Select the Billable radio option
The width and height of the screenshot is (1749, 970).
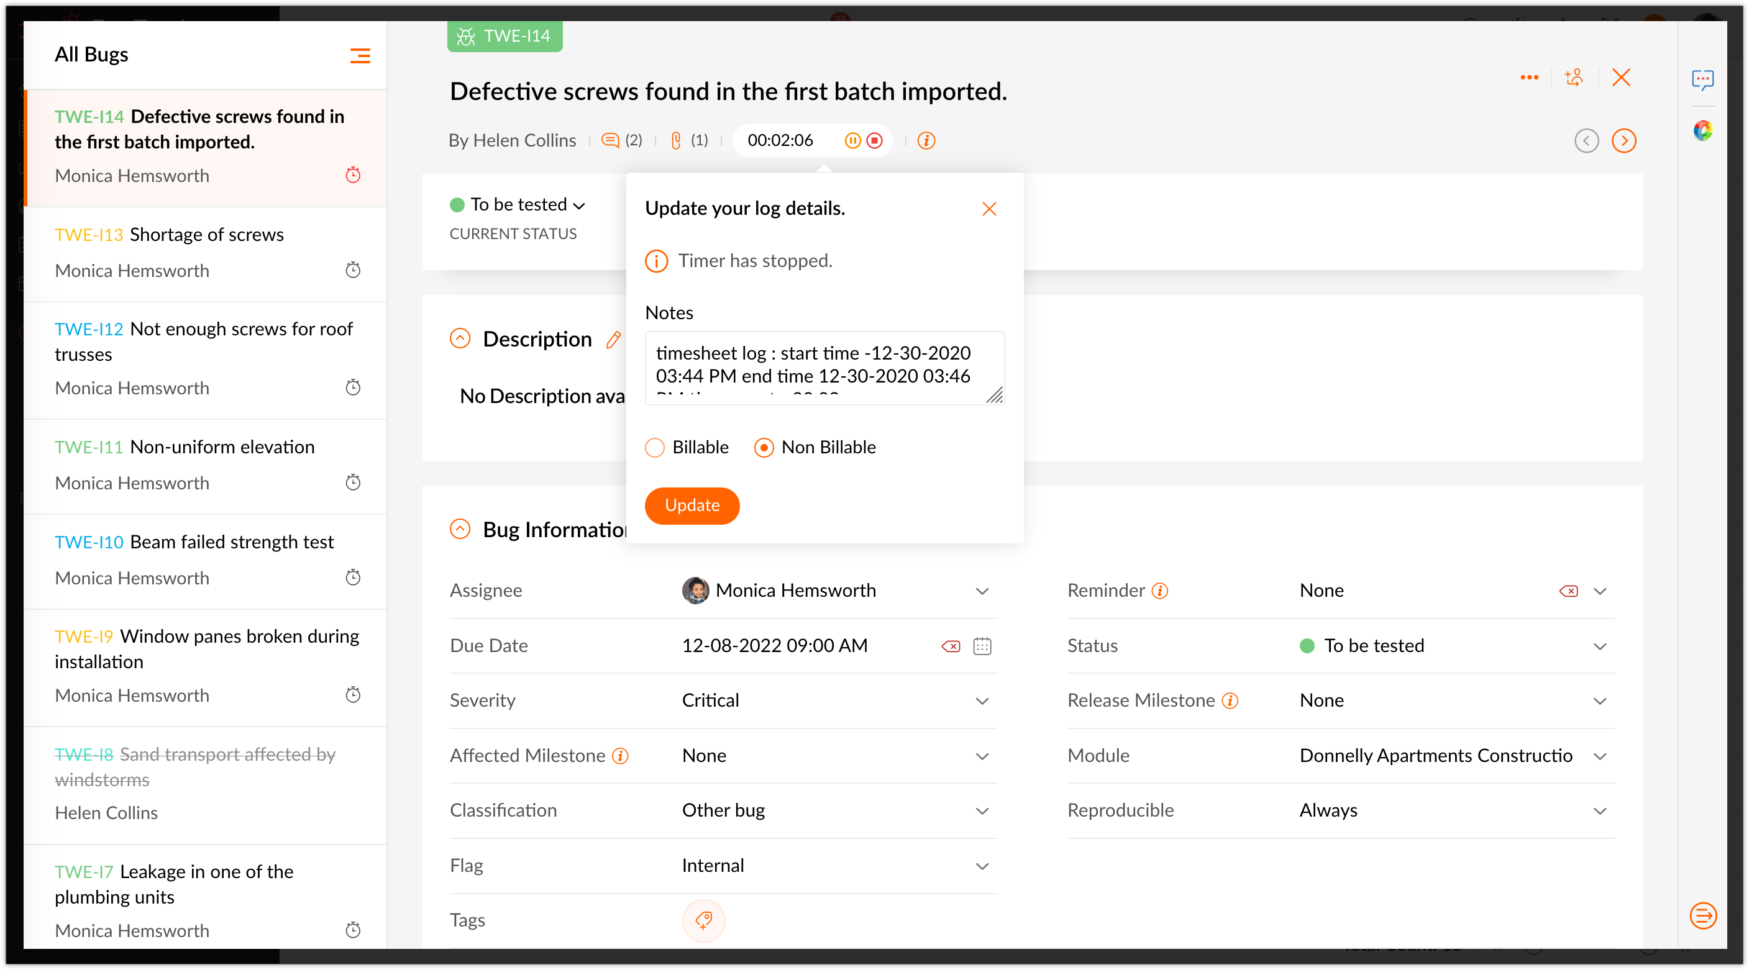[x=654, y=447]
